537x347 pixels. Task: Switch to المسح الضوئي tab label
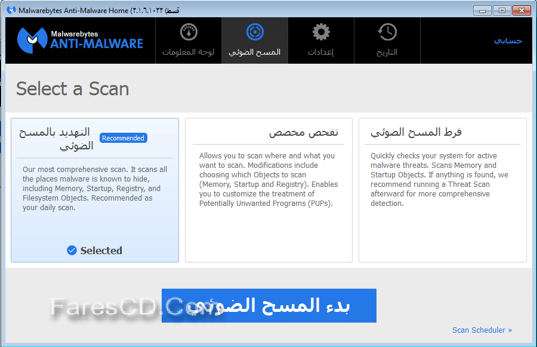point(254,52)
